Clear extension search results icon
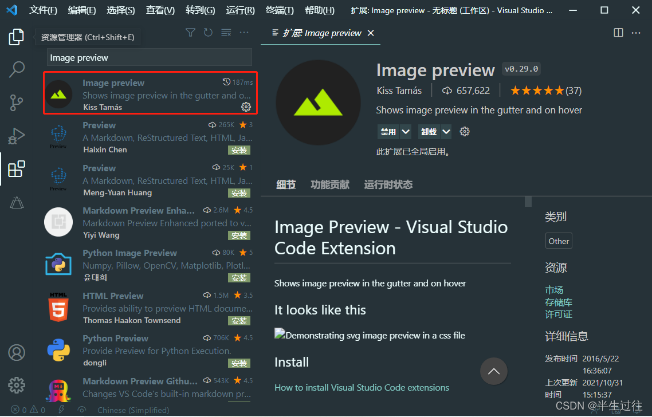 pyautogui.click(x=226, y=33)
